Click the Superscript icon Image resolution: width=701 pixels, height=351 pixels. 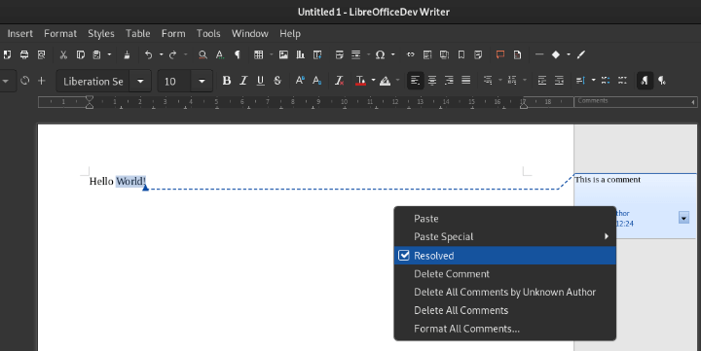click(300, 81)
